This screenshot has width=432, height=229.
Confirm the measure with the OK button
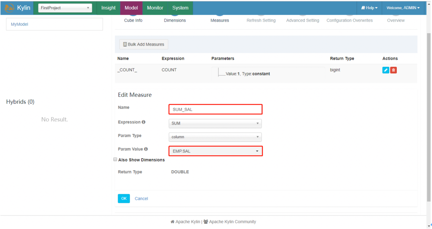[x=124, y=199]
